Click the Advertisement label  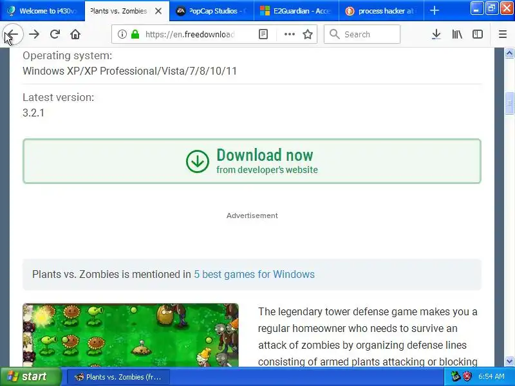252,216
